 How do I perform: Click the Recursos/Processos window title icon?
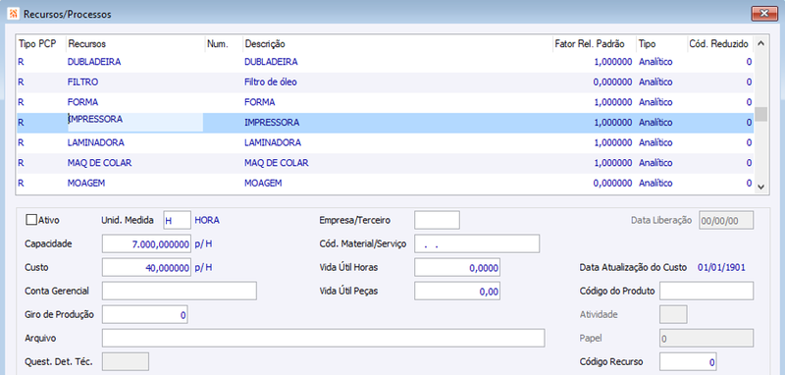14,14
